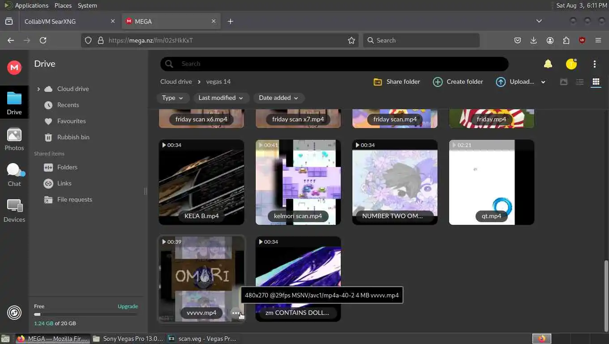This screenshot has width=609, height=344.
Task: Open the Last modified filter dropdown
Action: click(221, 98)
